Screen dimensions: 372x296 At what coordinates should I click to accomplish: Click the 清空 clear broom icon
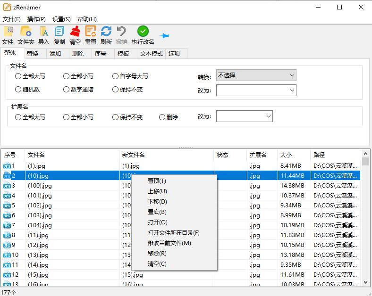[75, 32]
